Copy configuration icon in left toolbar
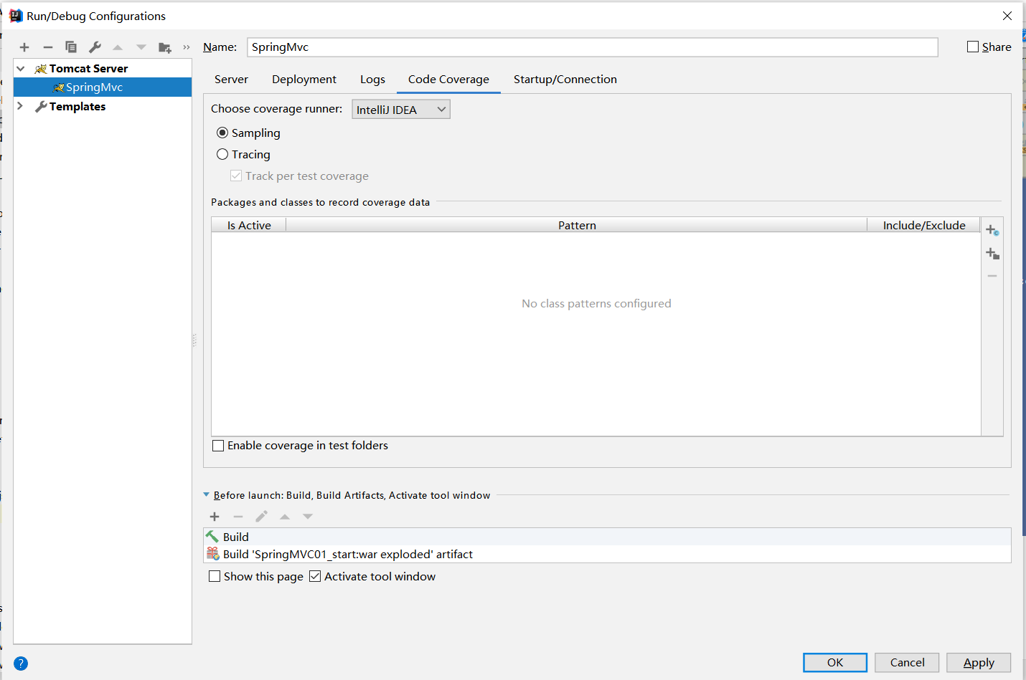The height and width of the screenshot is (680, 1026). coord(71,47)
